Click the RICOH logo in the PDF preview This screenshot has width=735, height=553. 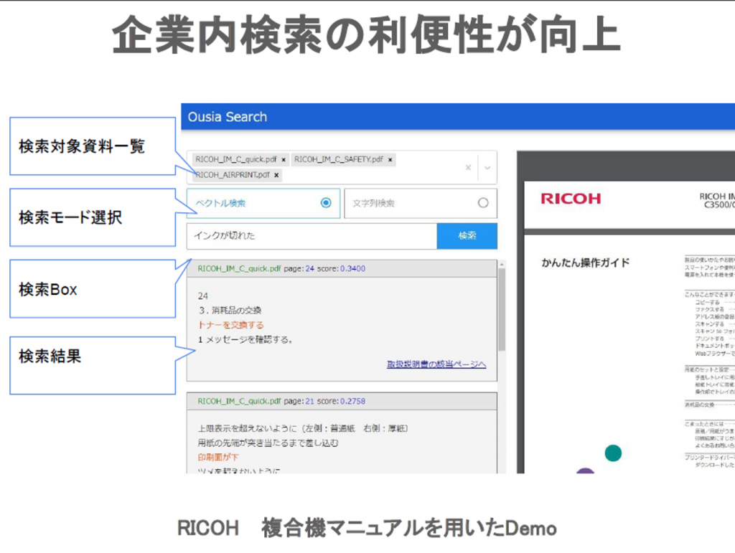click(x=571, y=199)
